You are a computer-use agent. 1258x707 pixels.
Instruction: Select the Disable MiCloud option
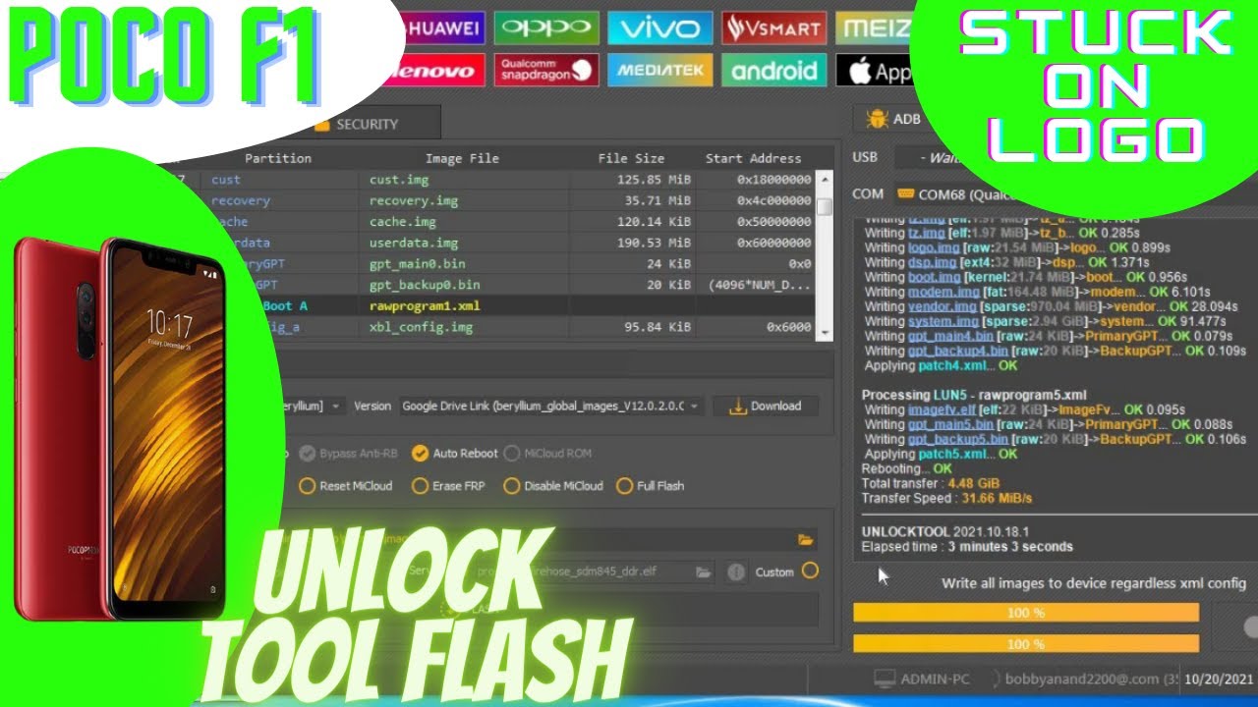click(511, 486)
